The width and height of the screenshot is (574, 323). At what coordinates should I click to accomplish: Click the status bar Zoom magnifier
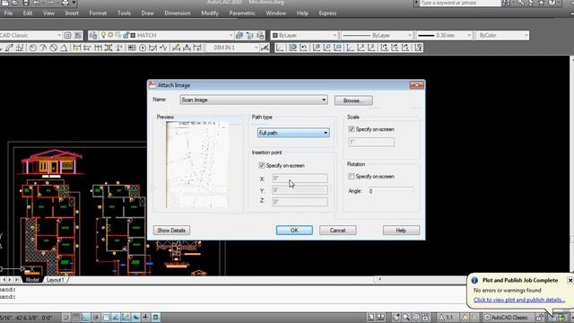point(406,318)
